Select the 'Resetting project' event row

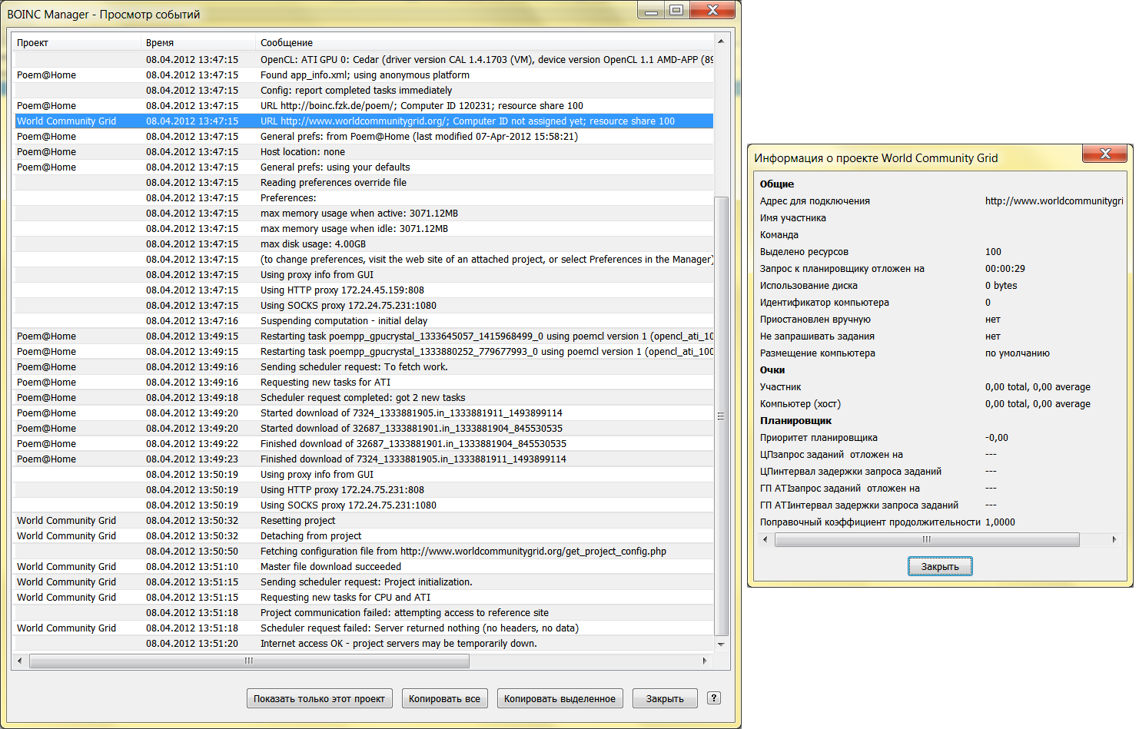click(364, 520)
